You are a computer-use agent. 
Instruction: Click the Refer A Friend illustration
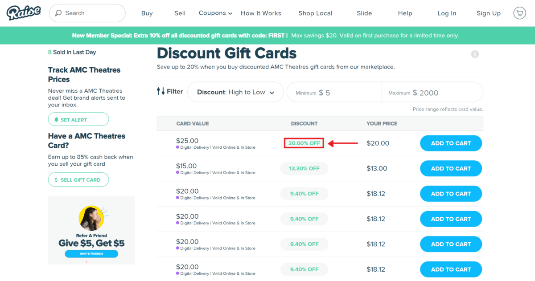[x=91, y=217]
